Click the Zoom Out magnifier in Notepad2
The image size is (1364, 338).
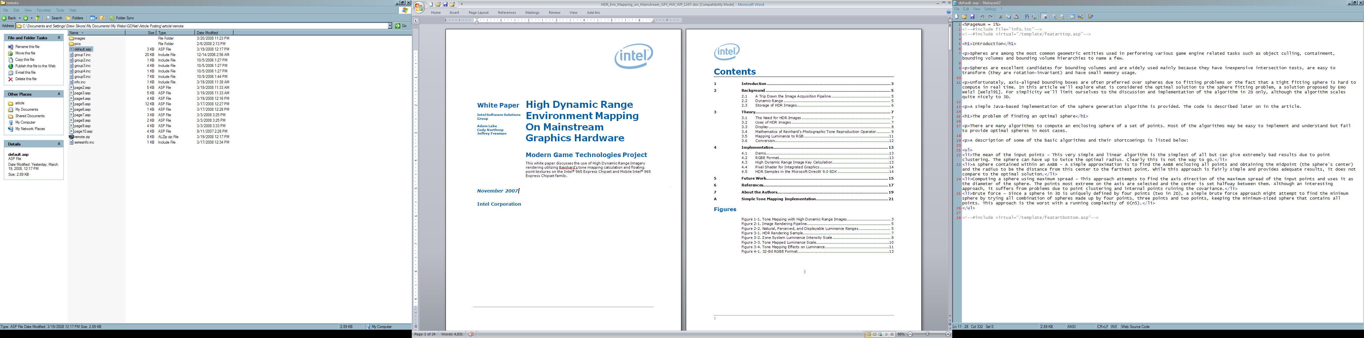[1063, 17]
